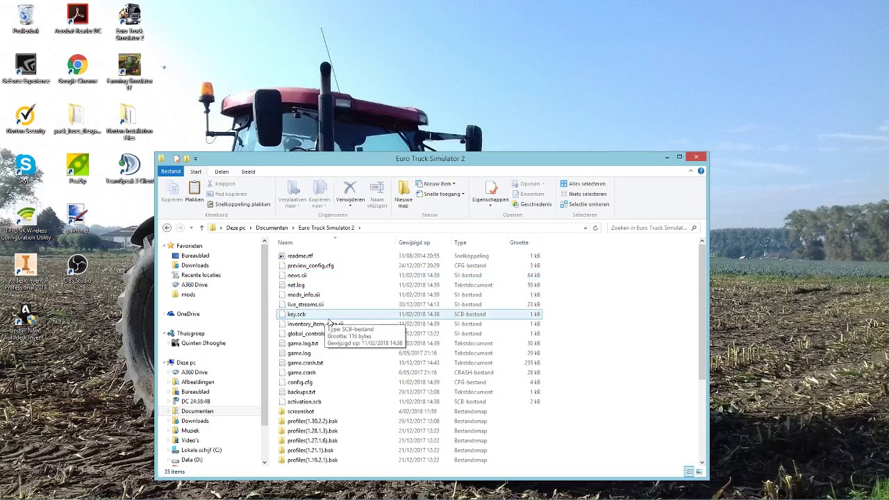The width and height of the screenshot is (889, 500).
Task: Click the file list vertical scrollbar
Action: click(701, 312)
